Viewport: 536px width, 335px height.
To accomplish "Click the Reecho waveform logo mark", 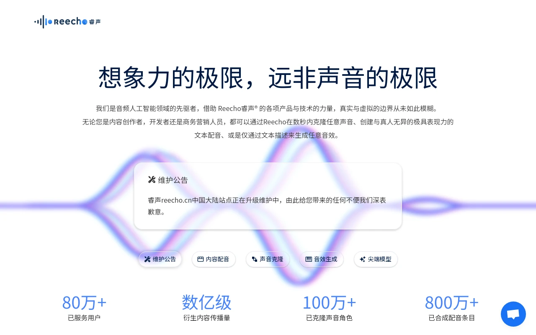I will [x=43, y=21].
